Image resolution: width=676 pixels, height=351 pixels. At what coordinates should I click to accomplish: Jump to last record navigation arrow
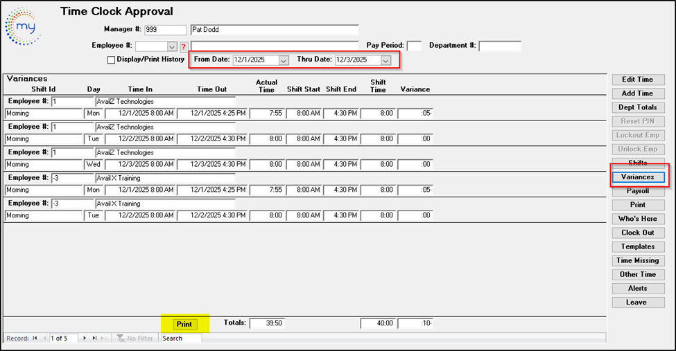[94, 339]
